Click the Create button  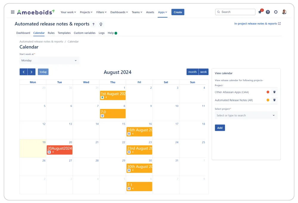tap(178, 12)
